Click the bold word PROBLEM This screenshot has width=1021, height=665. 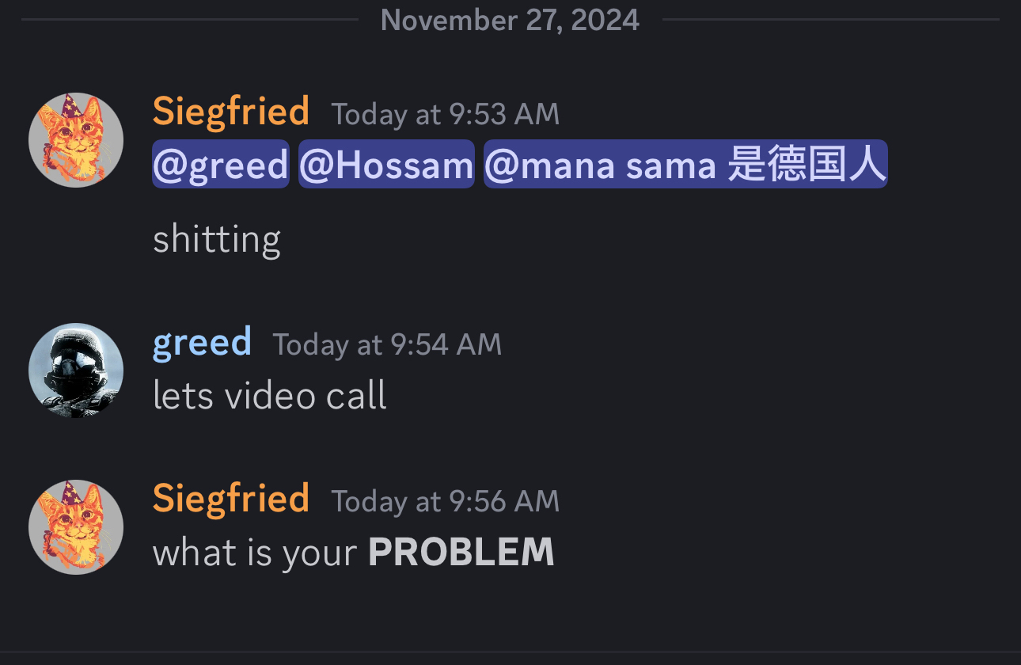461,553
